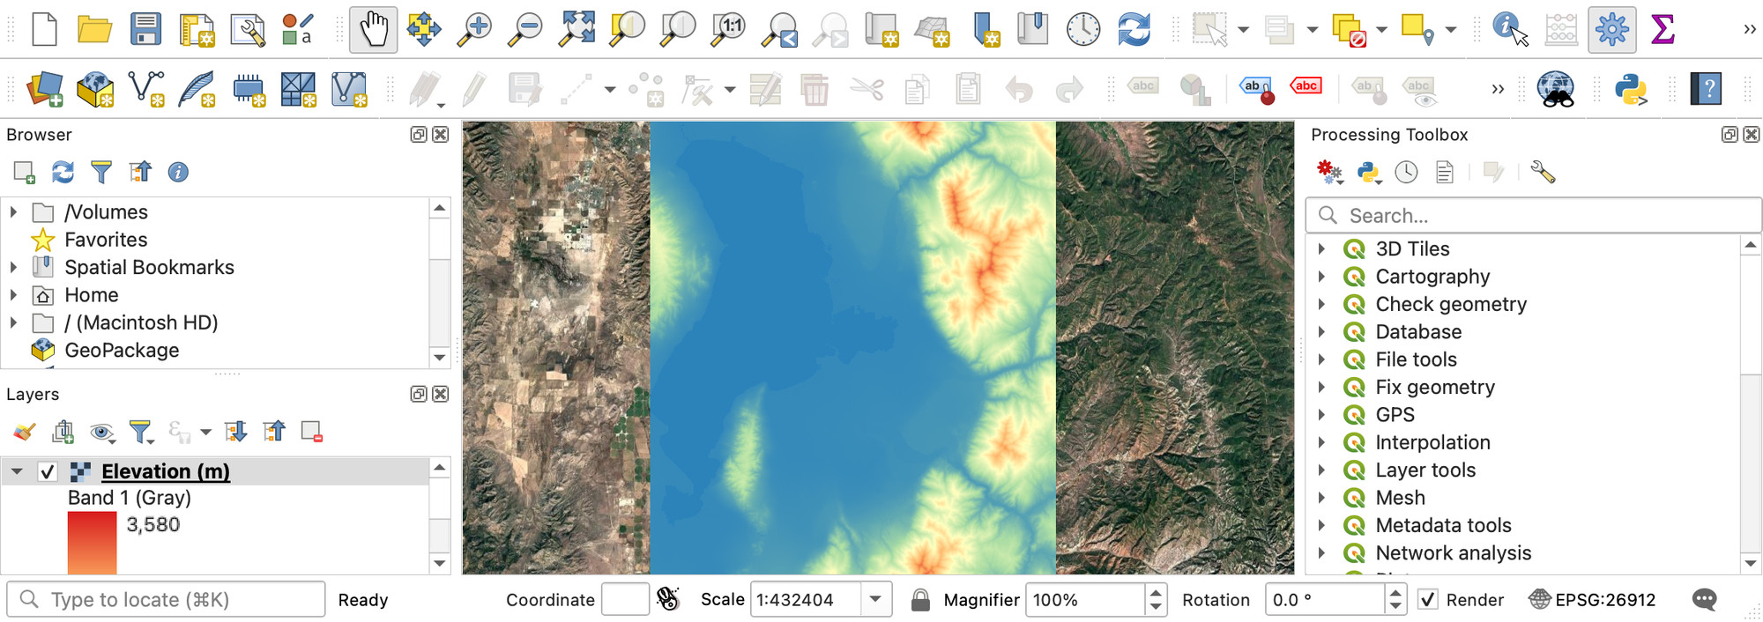Open the Temporal Controller clock icon
The height and width of the screenshot is (622, 1763).
[1083, 29]
